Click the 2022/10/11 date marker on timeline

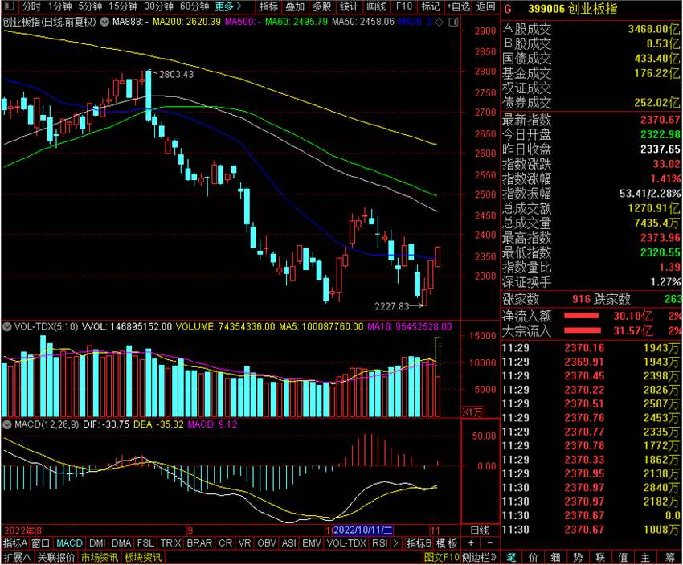363,530
